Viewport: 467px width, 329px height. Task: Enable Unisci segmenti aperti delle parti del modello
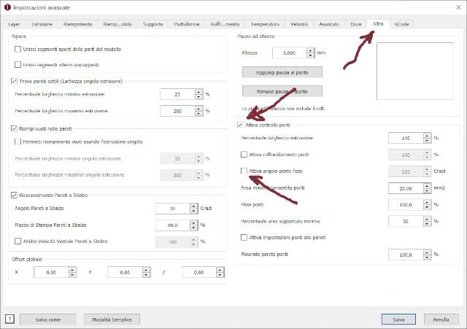coord(18,49)
